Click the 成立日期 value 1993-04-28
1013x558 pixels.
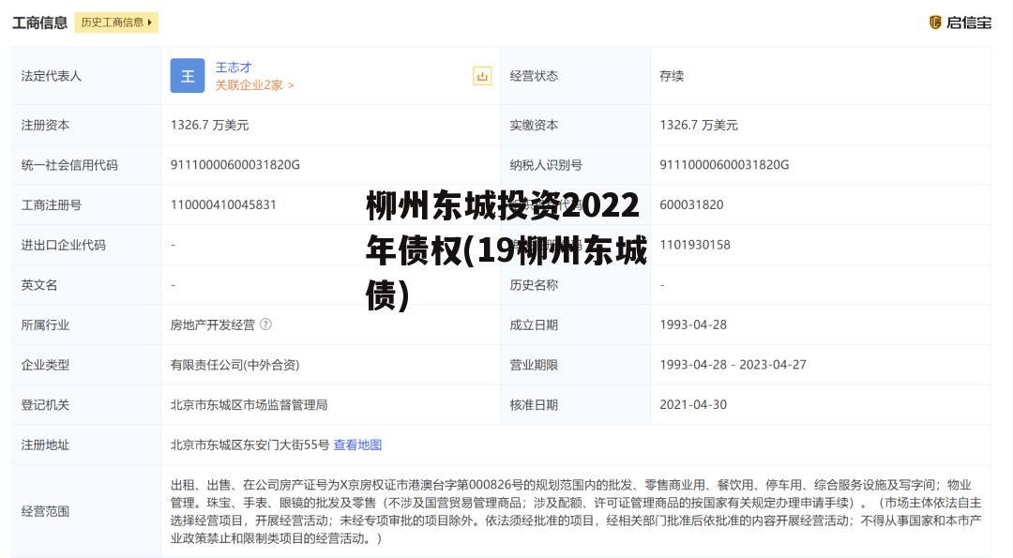pos(693,324)
